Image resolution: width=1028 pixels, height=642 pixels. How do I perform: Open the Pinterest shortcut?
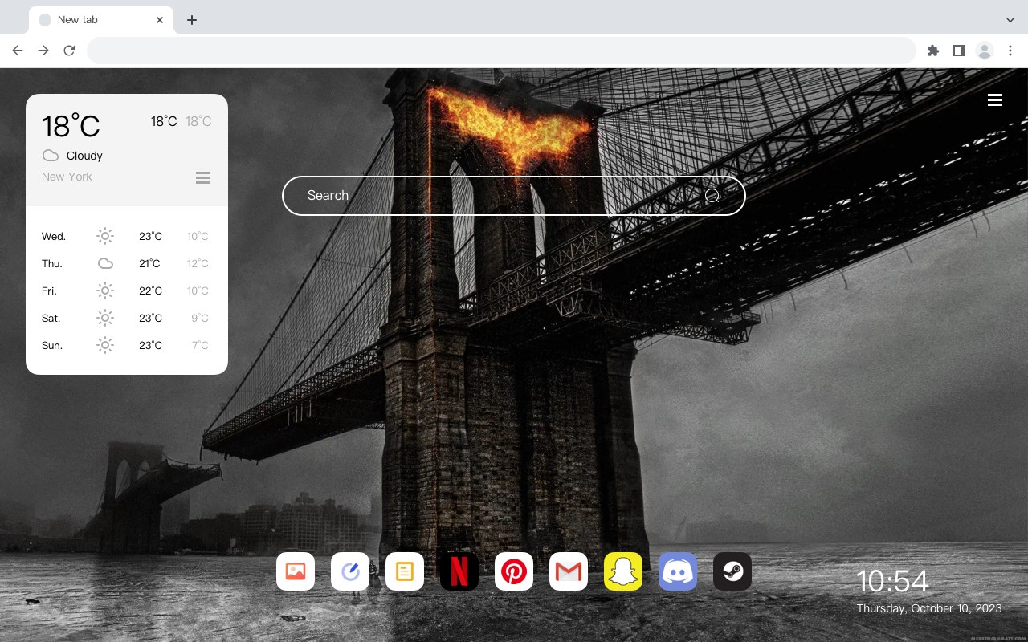[x=514, y=571]
